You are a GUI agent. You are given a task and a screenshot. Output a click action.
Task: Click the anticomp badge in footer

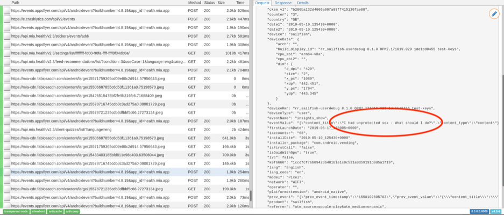click(72, 212)
